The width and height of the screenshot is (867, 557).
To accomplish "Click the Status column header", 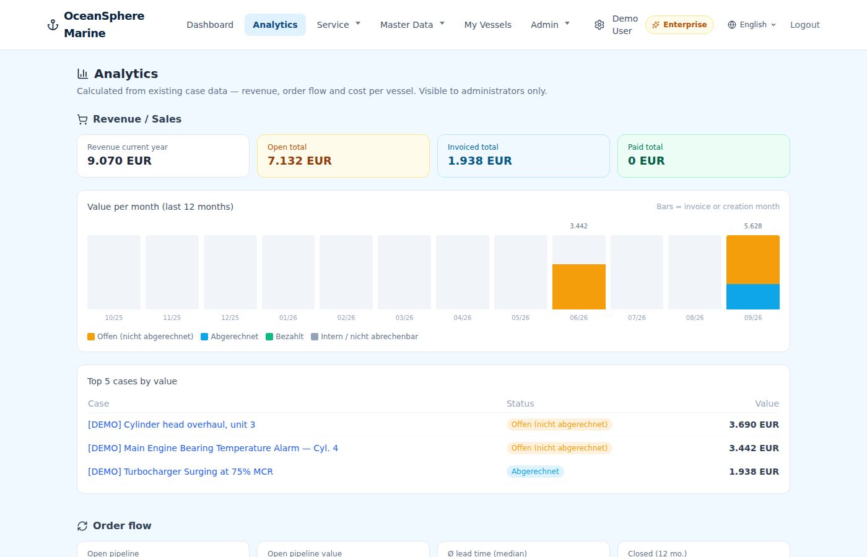I will coord(520,404).
